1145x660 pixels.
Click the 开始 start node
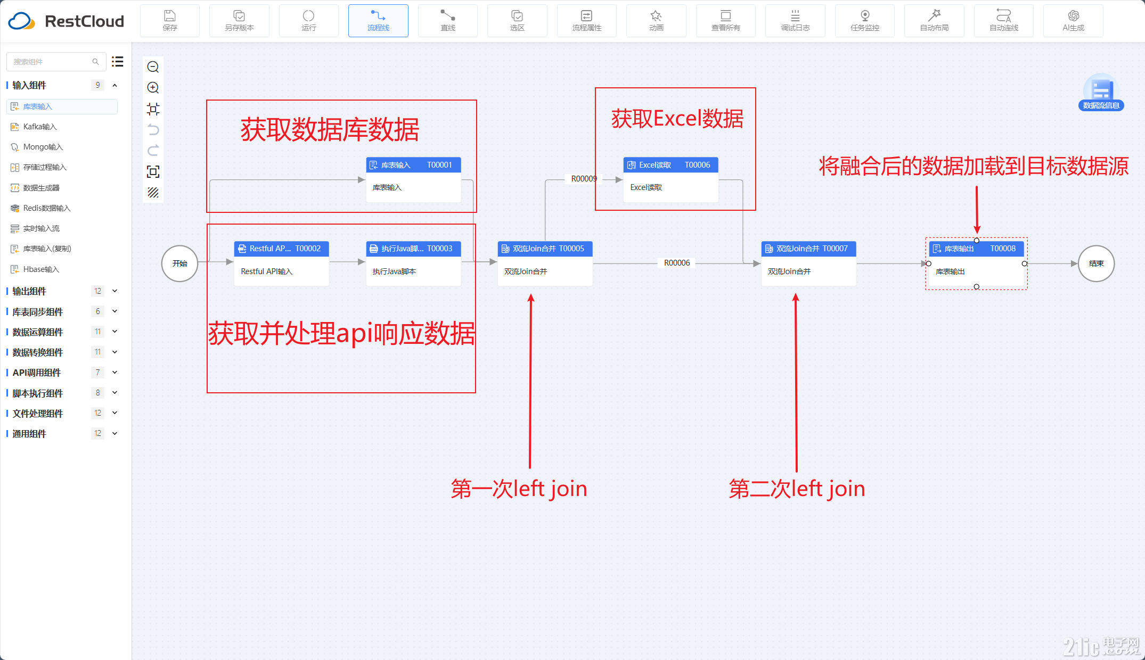point(180,263)
